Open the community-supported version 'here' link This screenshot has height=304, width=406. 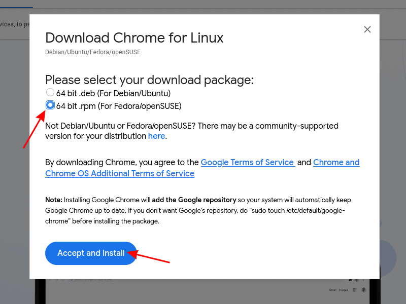pyautogui.click(x=156, y=136)
